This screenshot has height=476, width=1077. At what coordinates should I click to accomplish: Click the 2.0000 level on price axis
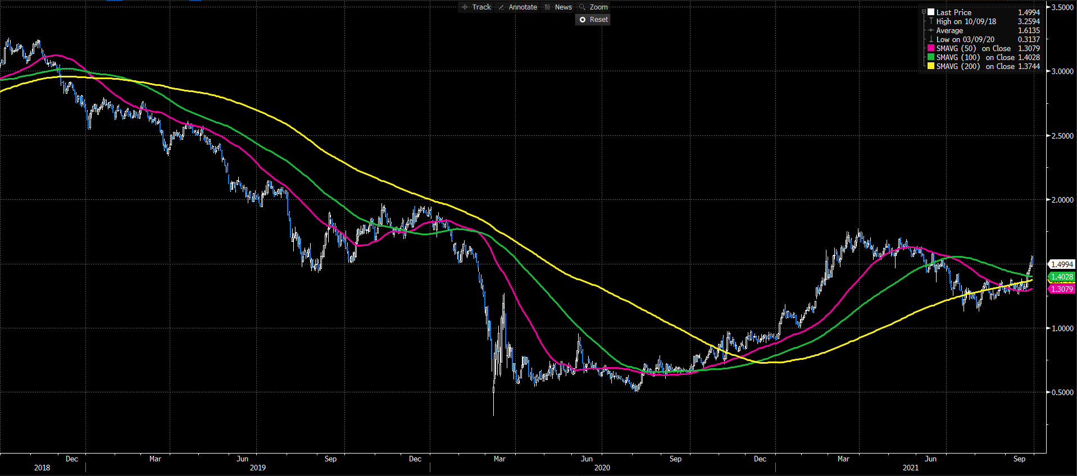[1062, 200]
